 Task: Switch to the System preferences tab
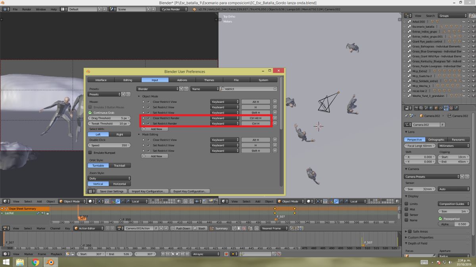pos(263,80)
